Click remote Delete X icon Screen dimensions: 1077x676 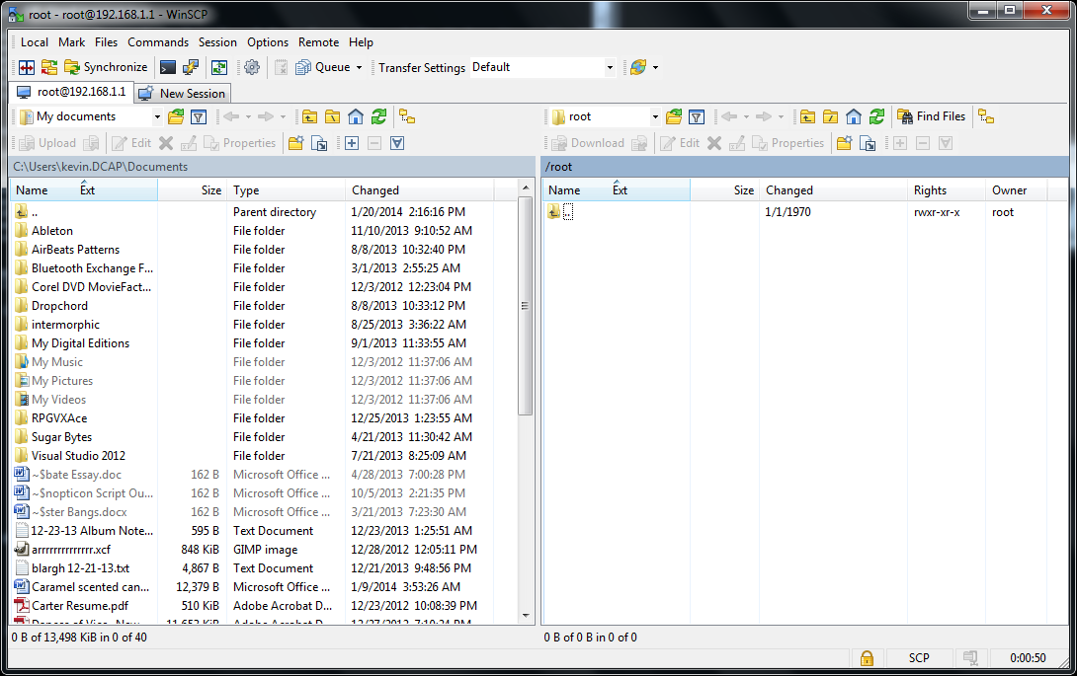[714, 143]
